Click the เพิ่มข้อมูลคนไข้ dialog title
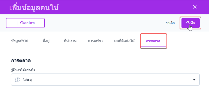This screenshot has height=108, width=209. [x=34, y=7]
